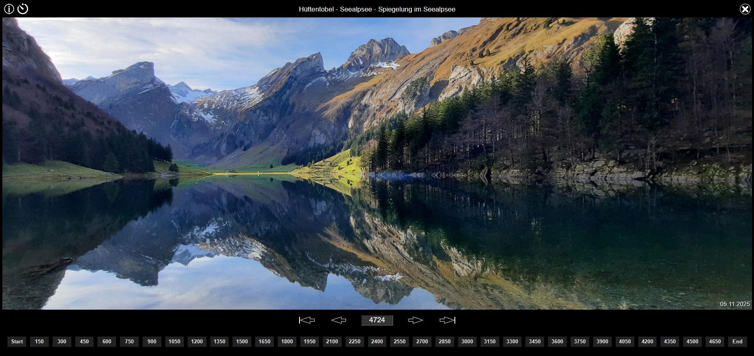Skip to image 3000
The height and width of the screenshot is (356, 754).
click(x=467, y=341)
